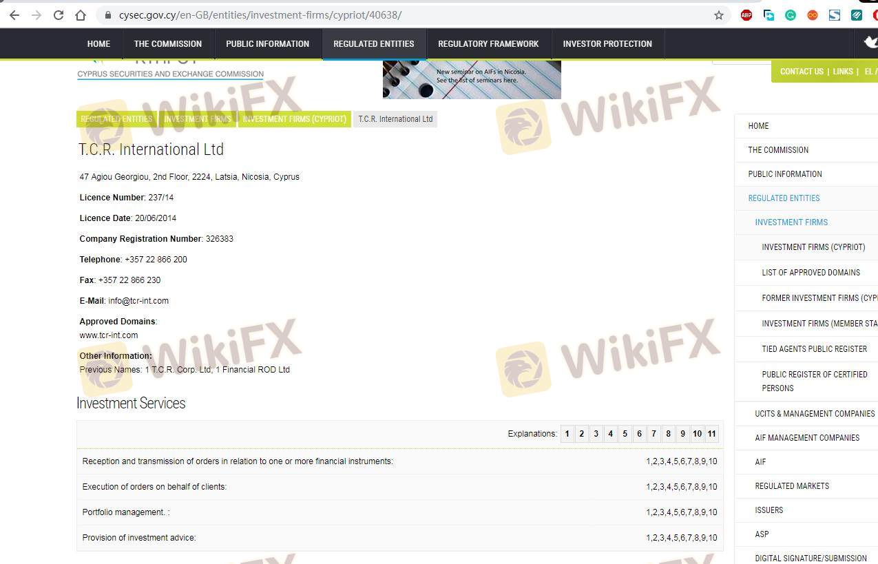Open the Twitter bird link

[871, 43]
